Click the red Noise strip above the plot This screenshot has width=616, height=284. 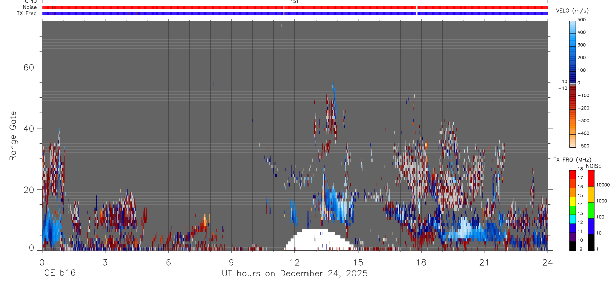pyautogui.click(x=295, y=7)
